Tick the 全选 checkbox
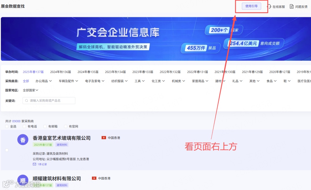 (x=7, y=126)
